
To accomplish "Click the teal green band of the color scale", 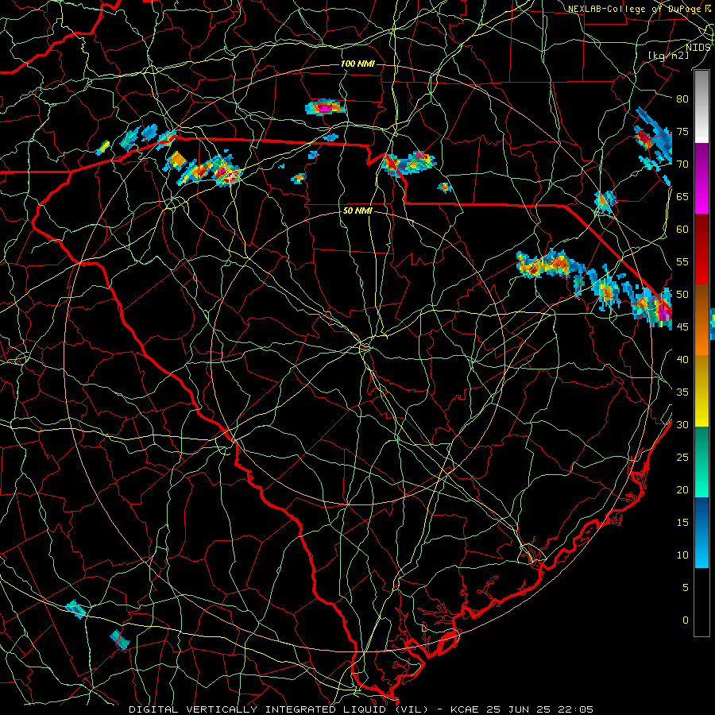I will point(701,462).
